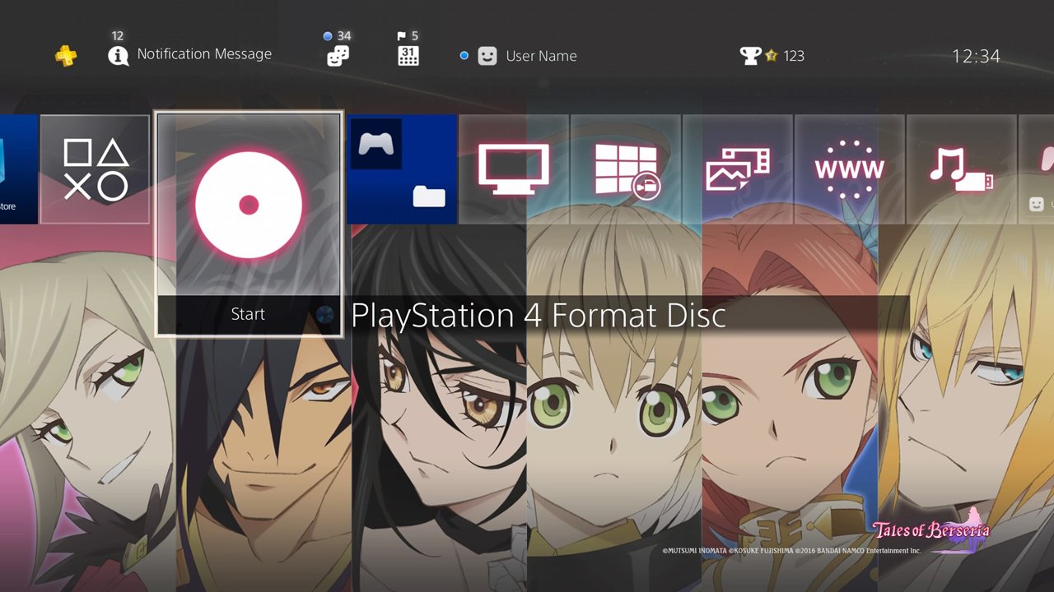Open the PlayStation Plus icon
This screenshot has height=592, width=1054.
(x=66, y=56)
